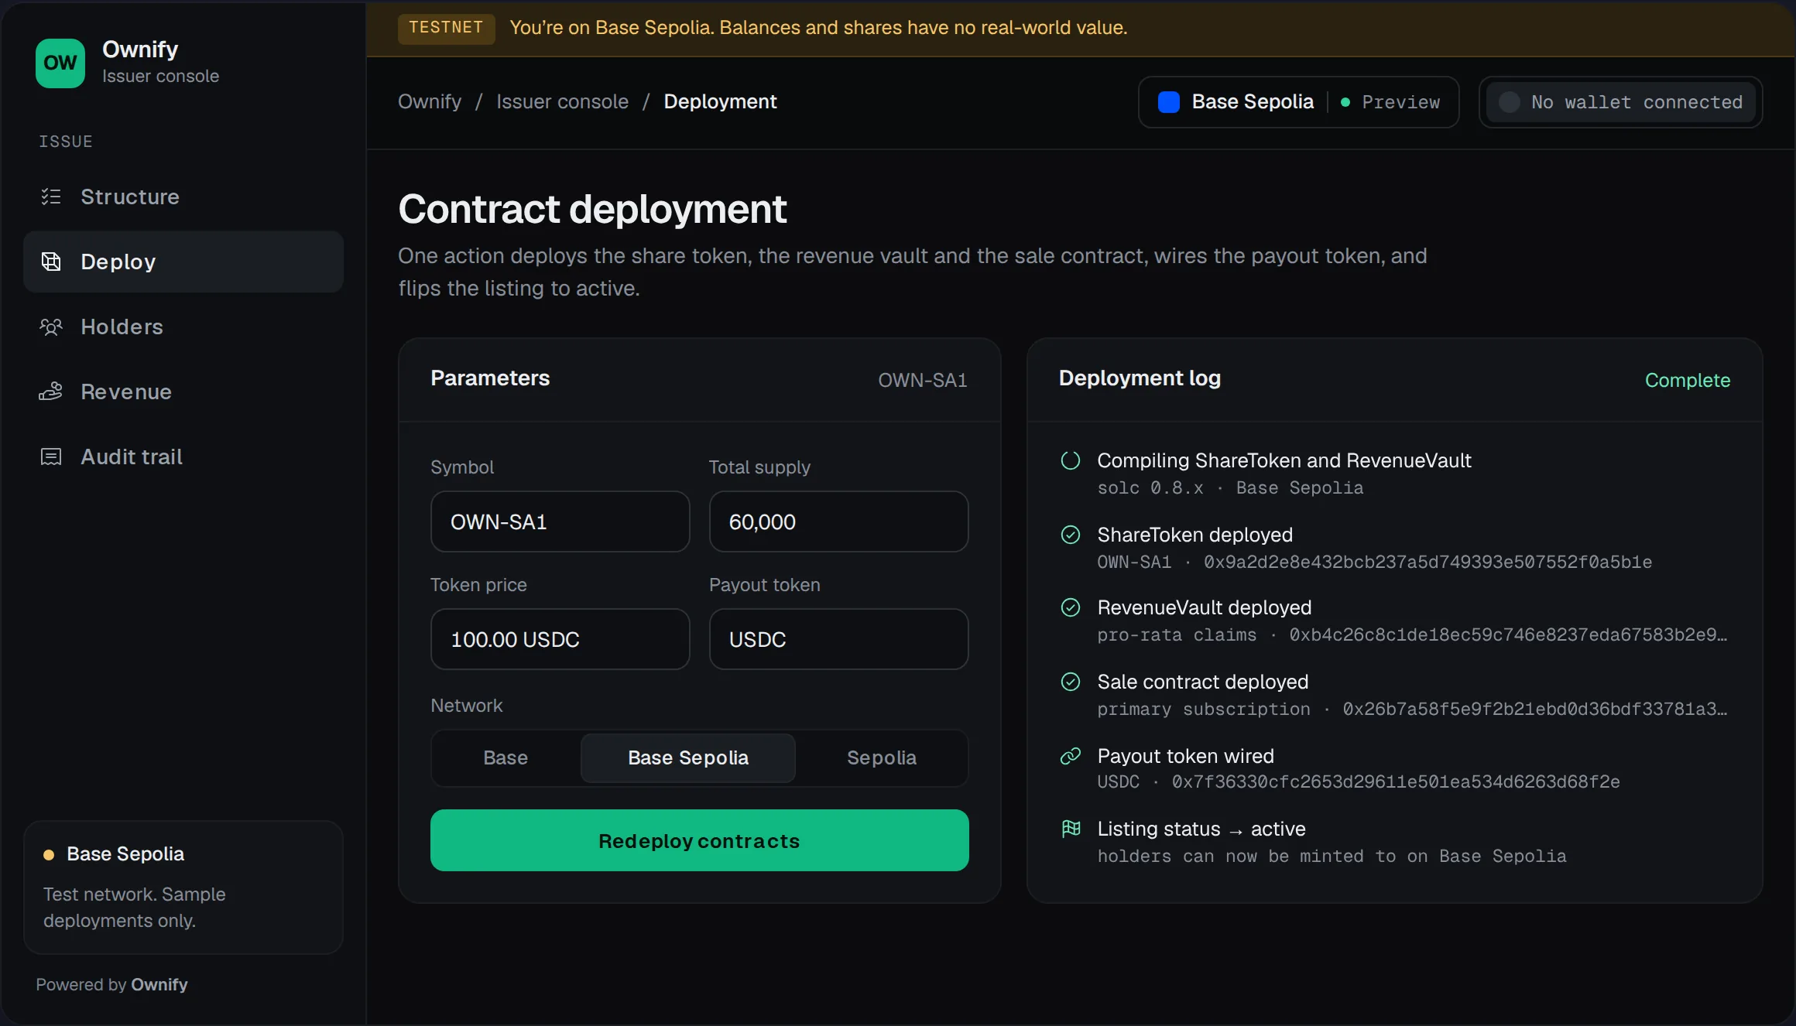This screenshot has height=1026, width=1796.
Task: Click the Complete status label
Action: 1688,380
